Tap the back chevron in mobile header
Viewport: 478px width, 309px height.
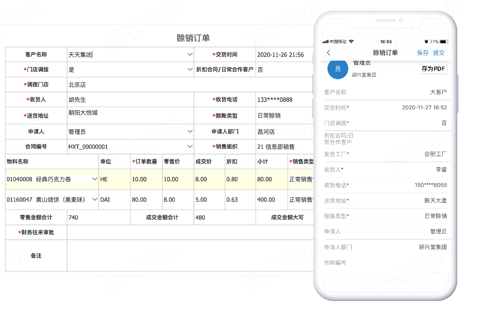(328, 52)
